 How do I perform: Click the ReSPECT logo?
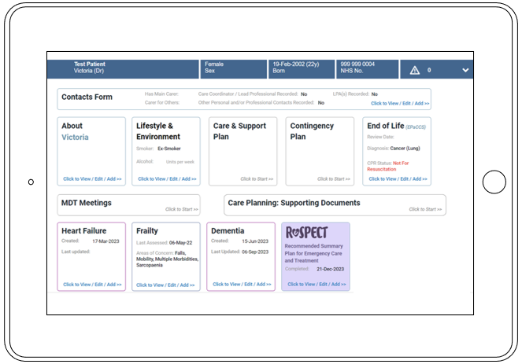[x=306, y=233]
